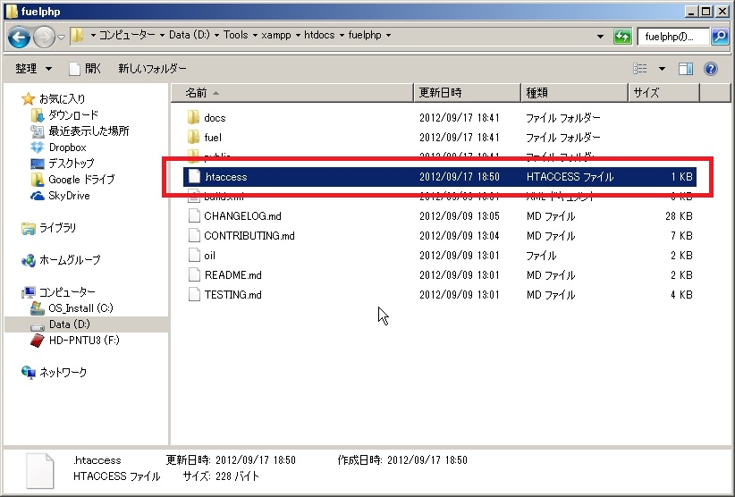Expand dropdown arrow after Data (D:) breadcrumb

(216, 35)
